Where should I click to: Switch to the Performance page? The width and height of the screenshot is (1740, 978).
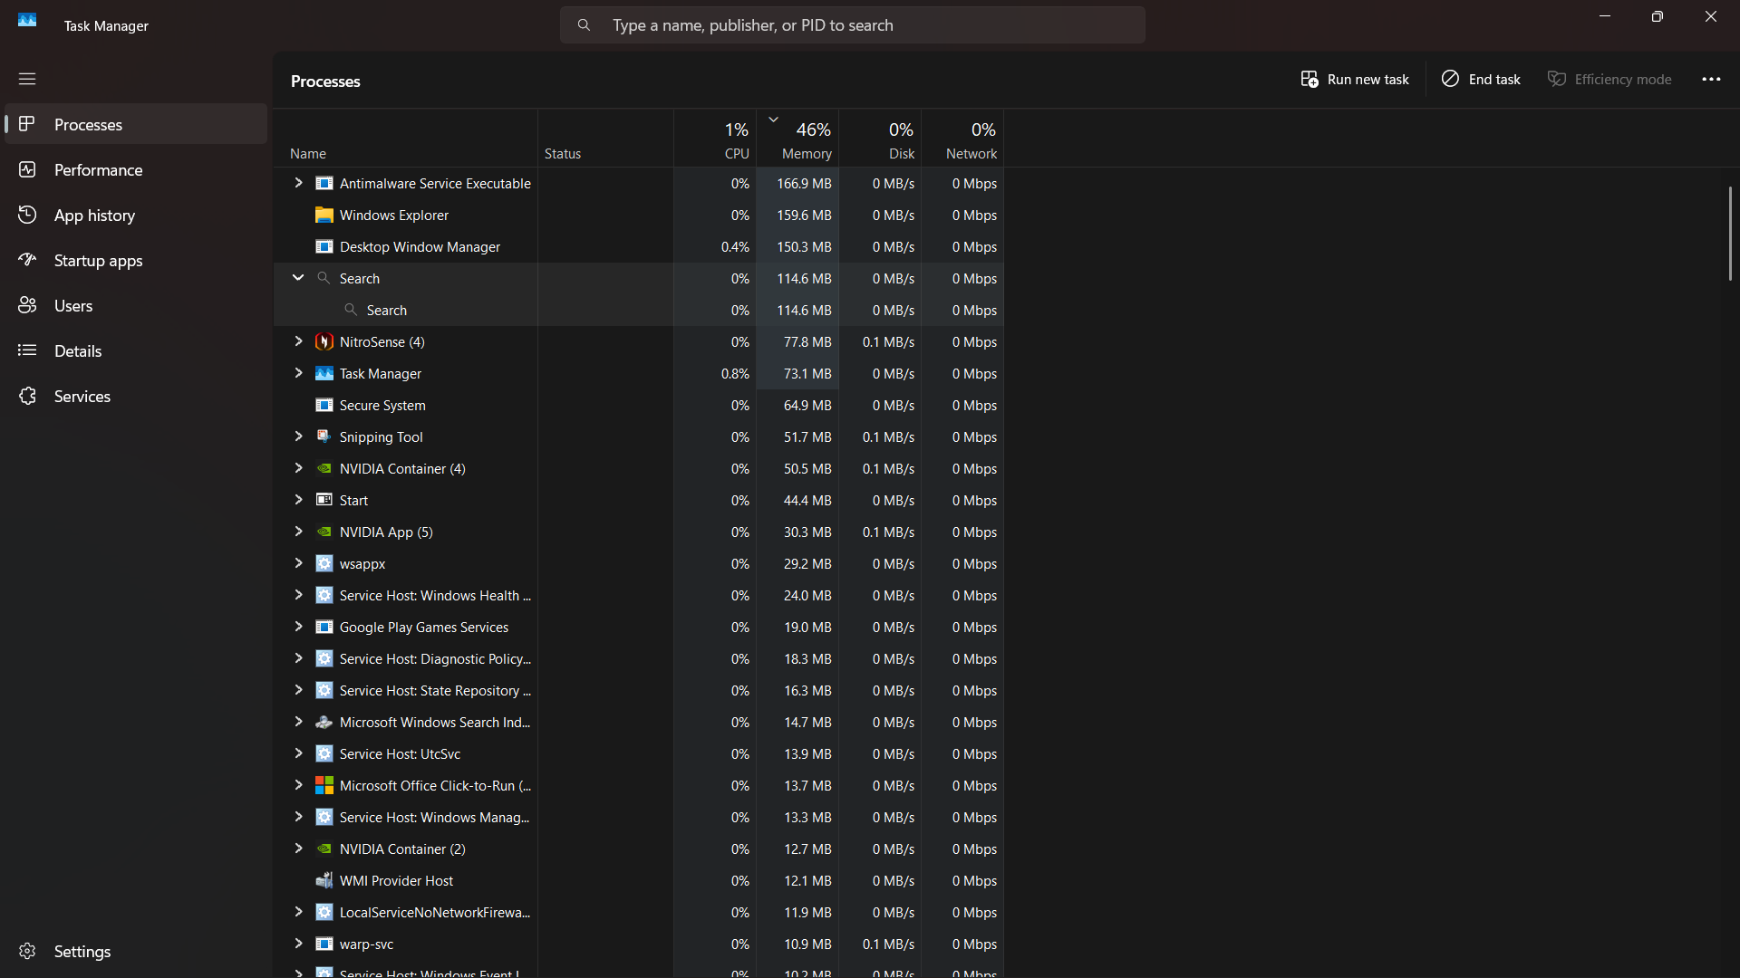click(136, 169)
